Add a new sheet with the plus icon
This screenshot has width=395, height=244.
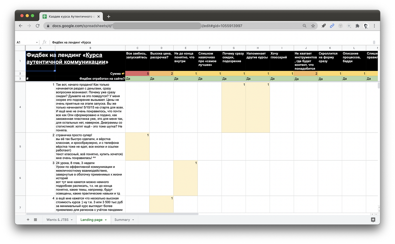pyautogui.click(x=28, y=220)
